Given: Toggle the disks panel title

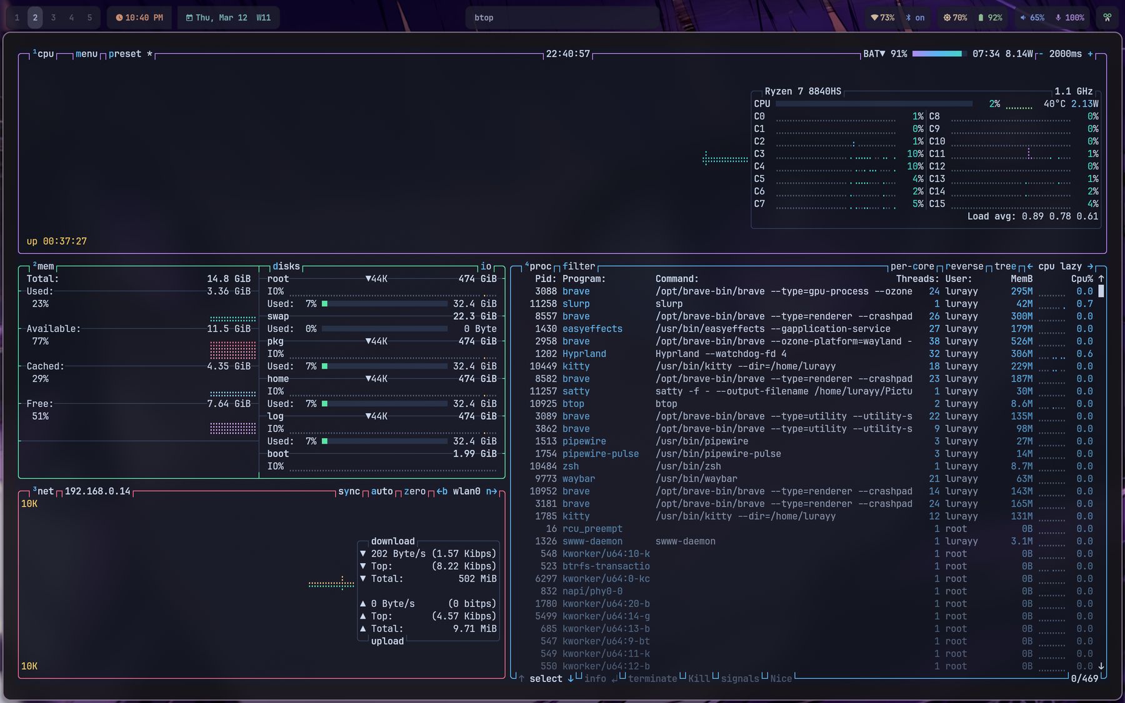Looking at the screenshot, I should point(286,266).
